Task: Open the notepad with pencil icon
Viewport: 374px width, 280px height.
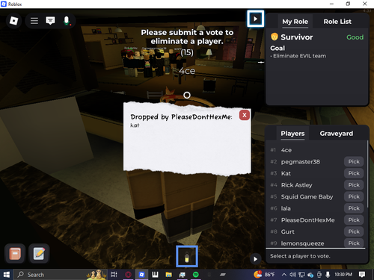Action: 39,254
